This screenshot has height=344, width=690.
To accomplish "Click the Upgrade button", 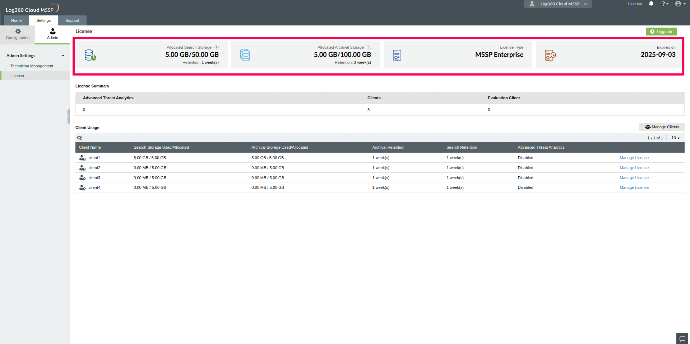I will coord(661,32).
